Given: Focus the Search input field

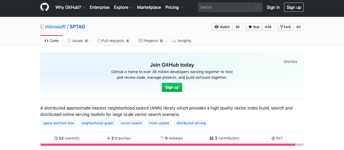Looking at the screenshot, I should pyautogui.click(x=230, y=7).
